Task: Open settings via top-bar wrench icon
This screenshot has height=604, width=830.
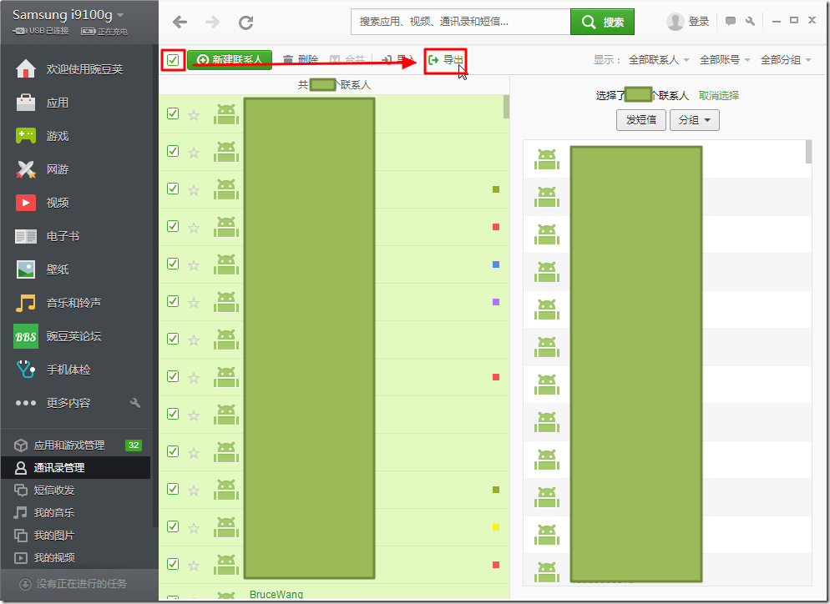Action: [750, 21]
